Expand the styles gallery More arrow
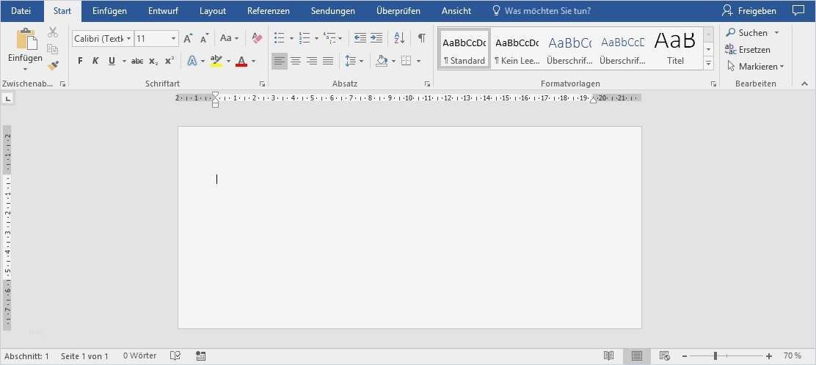 click(x=708, y=64)
